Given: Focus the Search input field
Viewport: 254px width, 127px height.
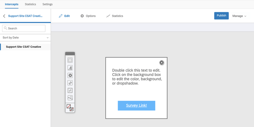Looking at the screenshot, I should [24, 28].
